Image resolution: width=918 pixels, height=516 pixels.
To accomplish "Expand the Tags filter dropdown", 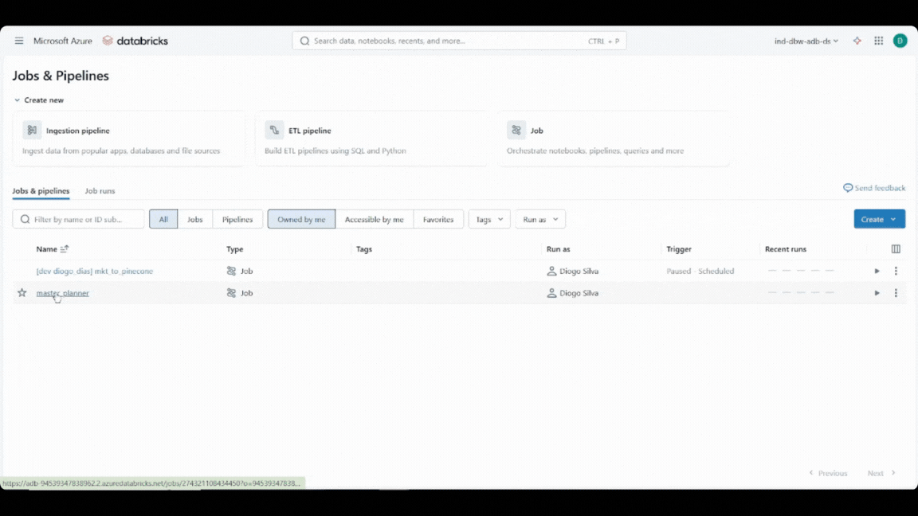I will click(x=489, y=219).
